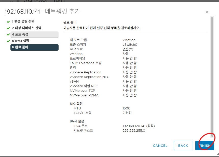
Task: Click the dialog's vertical scrollbar
Action: pos(212,77)
